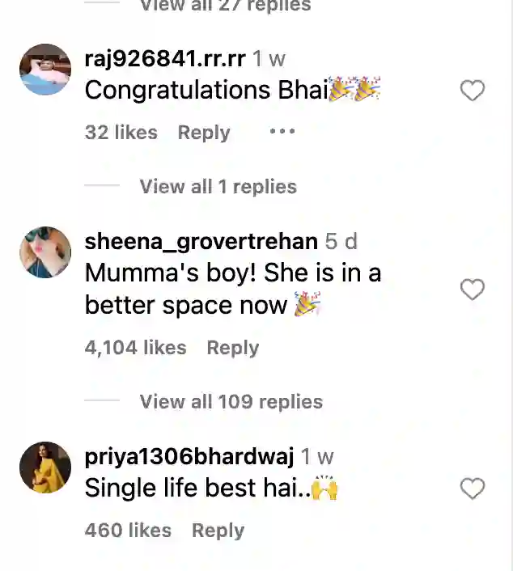This screenshot has height=571, width=513.
Task: Like priya1306bhardwaj's comment with heart icon
Action: pos(473,489)
